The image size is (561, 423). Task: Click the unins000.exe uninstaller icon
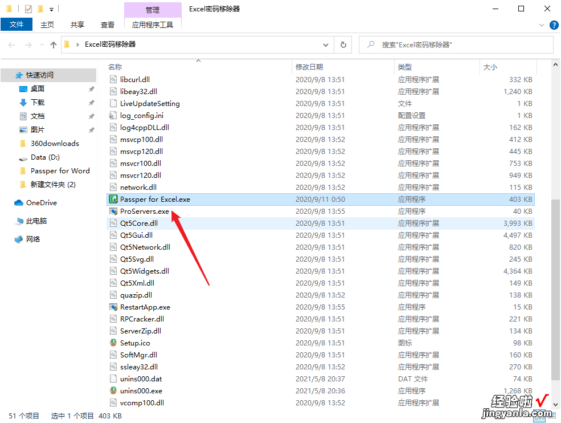click(x=113, y=391)
